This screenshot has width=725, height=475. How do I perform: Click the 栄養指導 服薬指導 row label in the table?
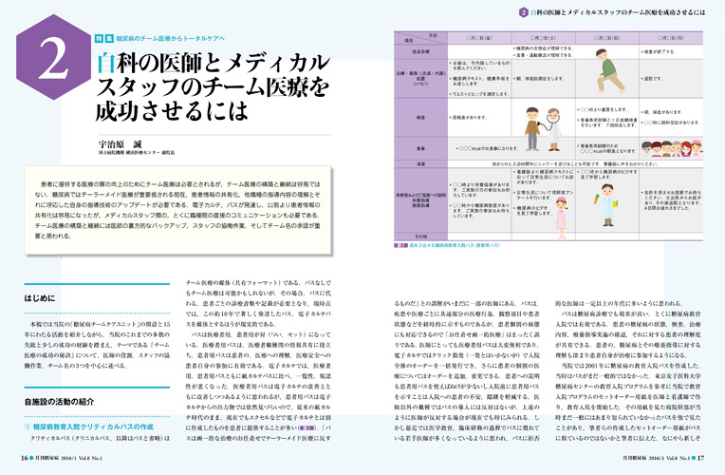click(x=420, y=200)
